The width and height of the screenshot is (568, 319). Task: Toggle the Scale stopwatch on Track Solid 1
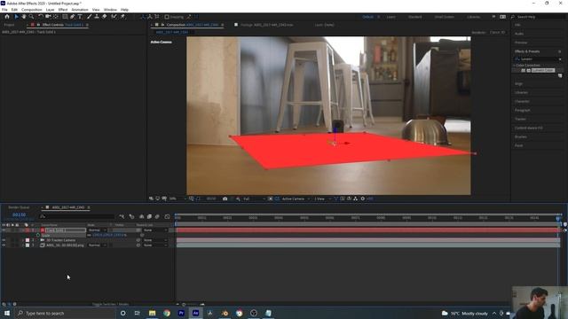(38, 235)
